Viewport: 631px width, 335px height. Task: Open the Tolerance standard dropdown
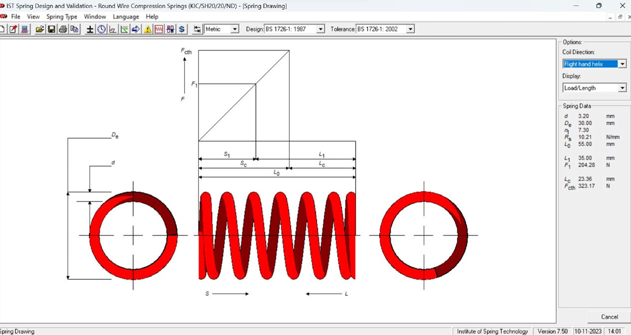pyautogui.click(x=410, y=29)
